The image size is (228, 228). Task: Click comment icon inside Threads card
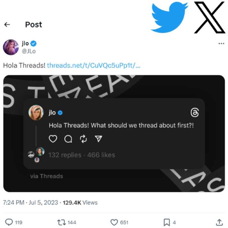tap(68, 139)
